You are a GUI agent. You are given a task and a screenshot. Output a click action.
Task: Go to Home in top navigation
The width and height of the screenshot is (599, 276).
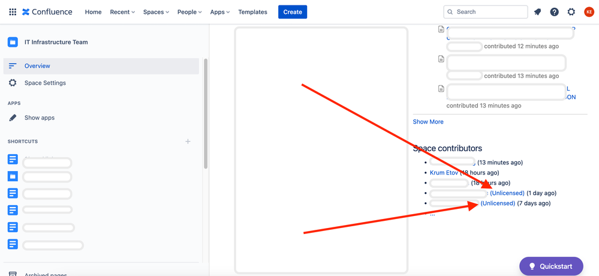[93, 12]
